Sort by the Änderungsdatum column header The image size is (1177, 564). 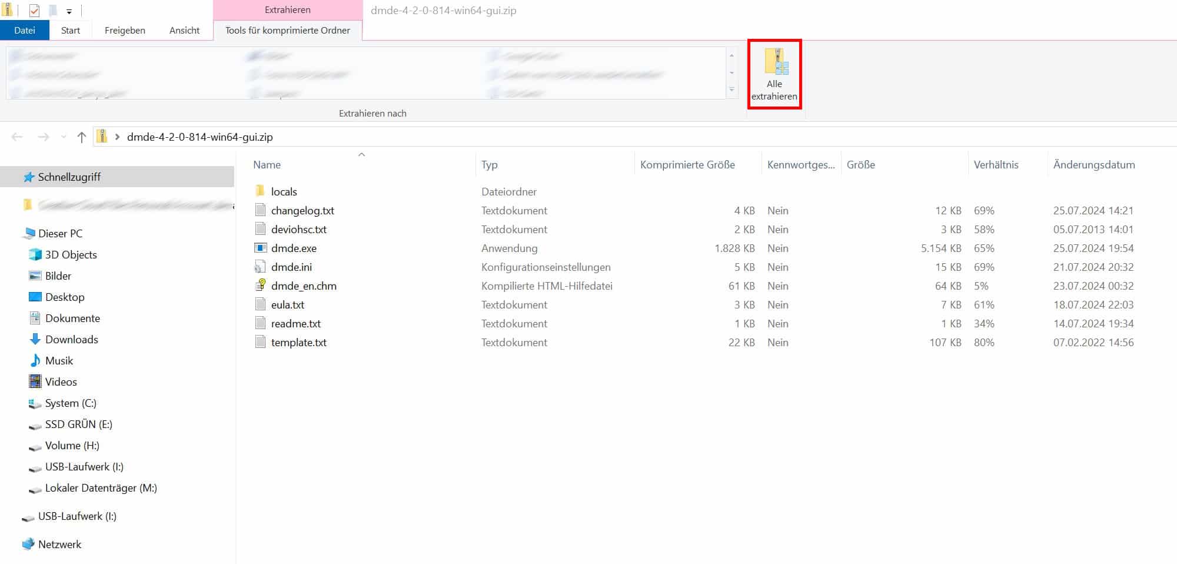click(x=1094, y=165)
